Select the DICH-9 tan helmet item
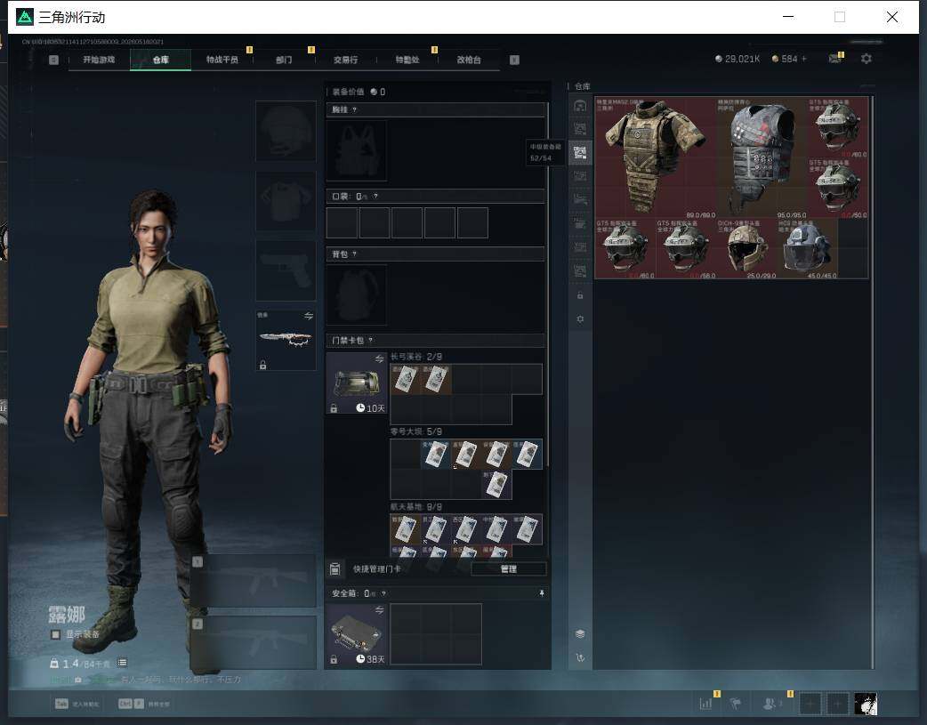 [747, 248]
